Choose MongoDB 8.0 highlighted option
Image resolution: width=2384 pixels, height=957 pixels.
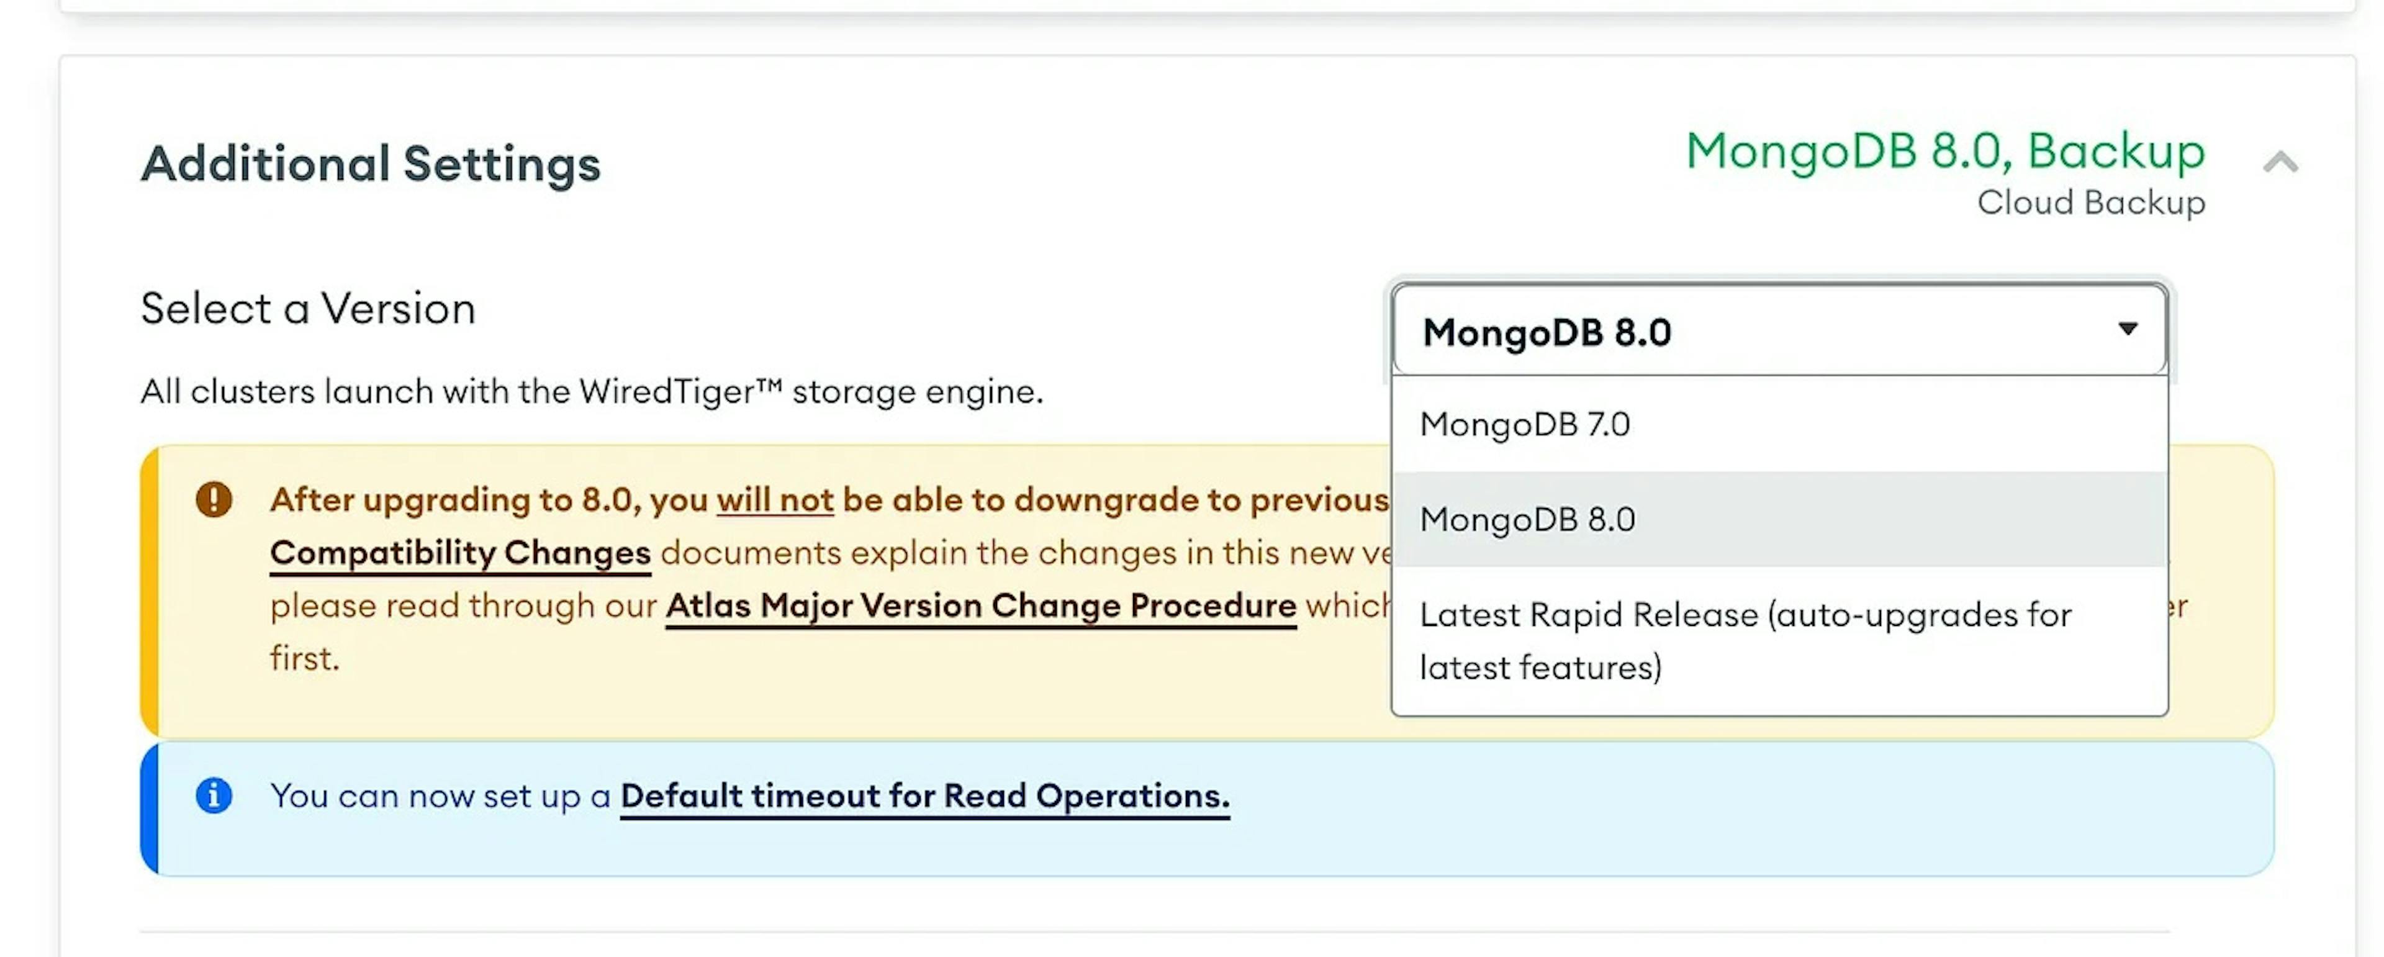(1779, 519)
